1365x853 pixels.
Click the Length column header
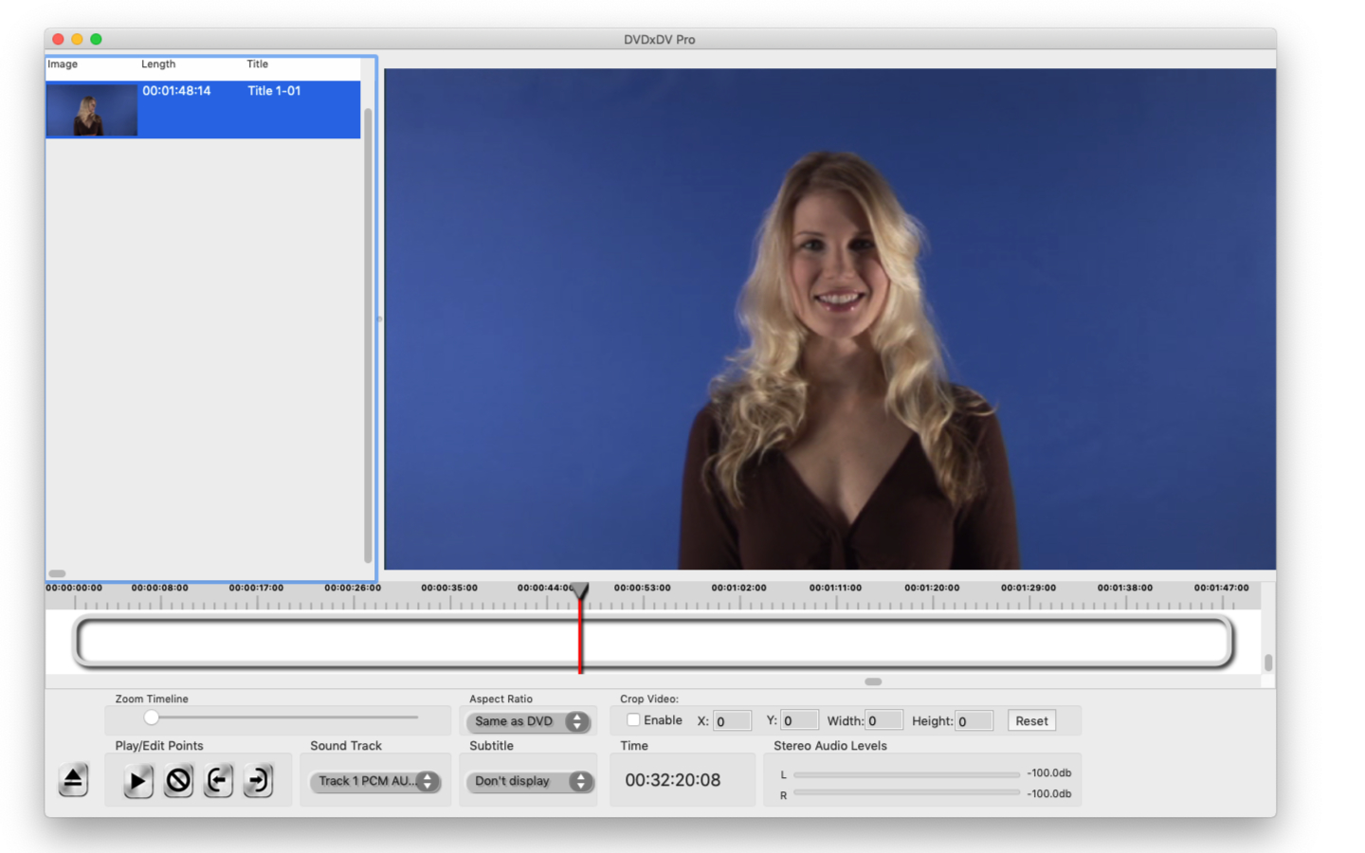point(158,64)
